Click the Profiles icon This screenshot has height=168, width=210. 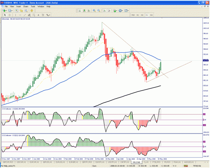click(10, 10)
